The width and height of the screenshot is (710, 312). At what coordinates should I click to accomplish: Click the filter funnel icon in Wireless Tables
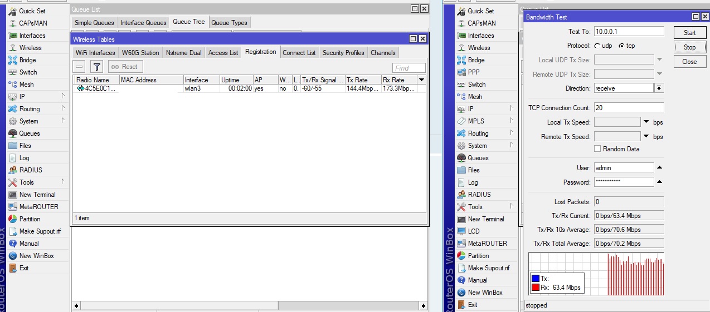point(97,67)
